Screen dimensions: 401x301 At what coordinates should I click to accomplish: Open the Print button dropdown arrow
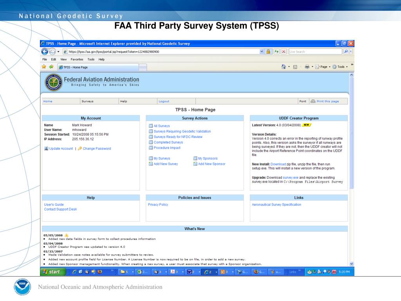tap(312, 67)
